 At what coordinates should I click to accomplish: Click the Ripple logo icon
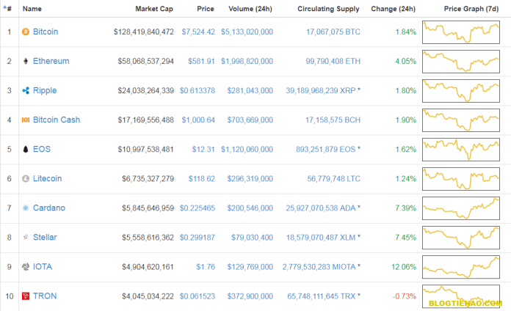click(26, 90)
